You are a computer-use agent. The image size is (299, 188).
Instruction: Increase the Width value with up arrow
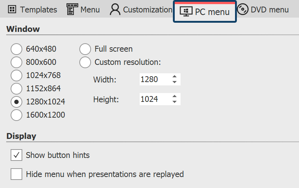175,77
